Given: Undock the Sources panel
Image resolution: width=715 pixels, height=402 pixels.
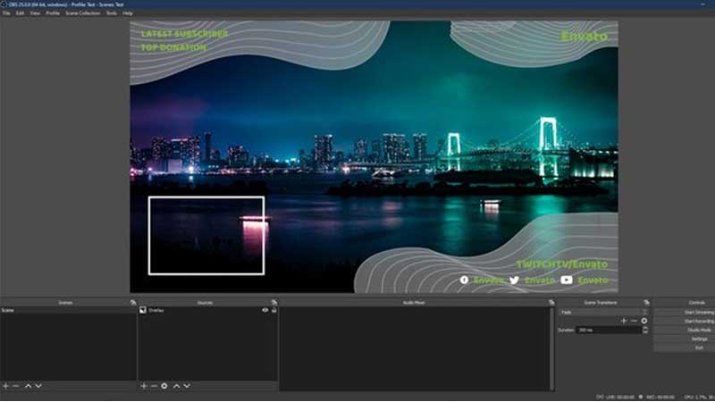Looking at the screenshot, I should pos(274,303).
